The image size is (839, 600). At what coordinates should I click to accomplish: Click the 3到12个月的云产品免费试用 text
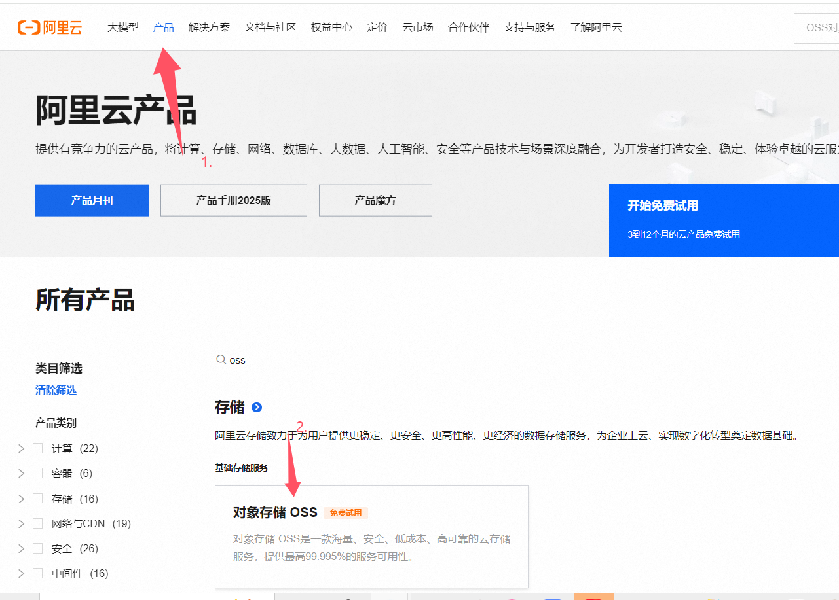point(684,234)
